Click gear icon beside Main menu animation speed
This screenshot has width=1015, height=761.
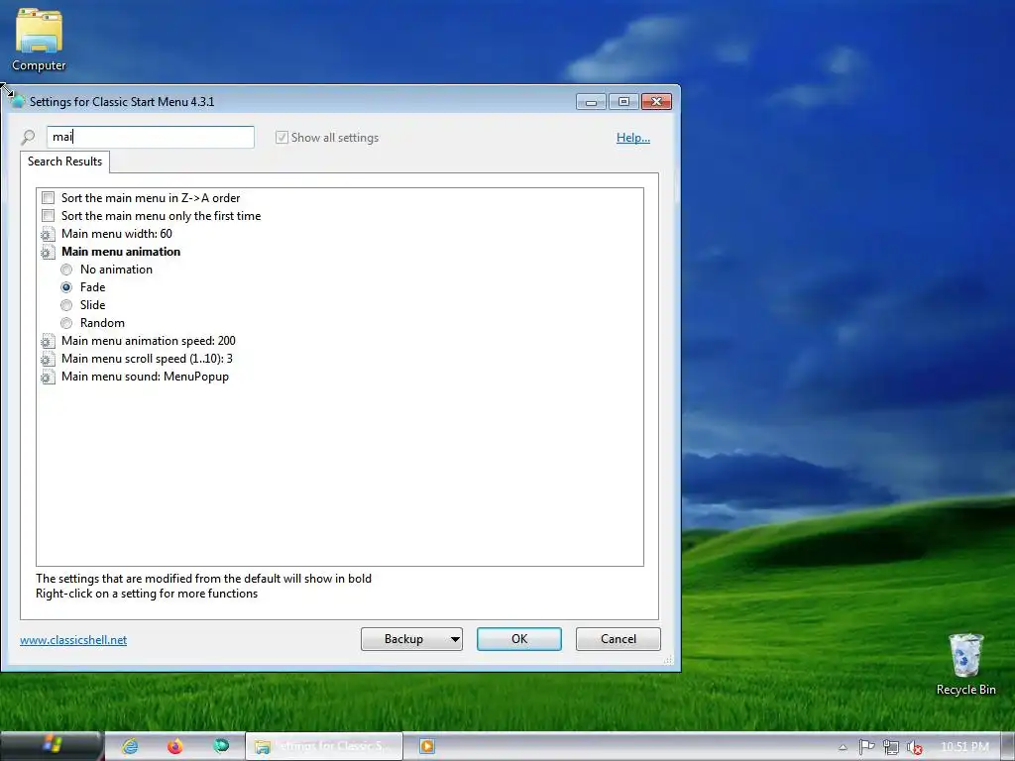pyautogui.click(x=48, y=341)
